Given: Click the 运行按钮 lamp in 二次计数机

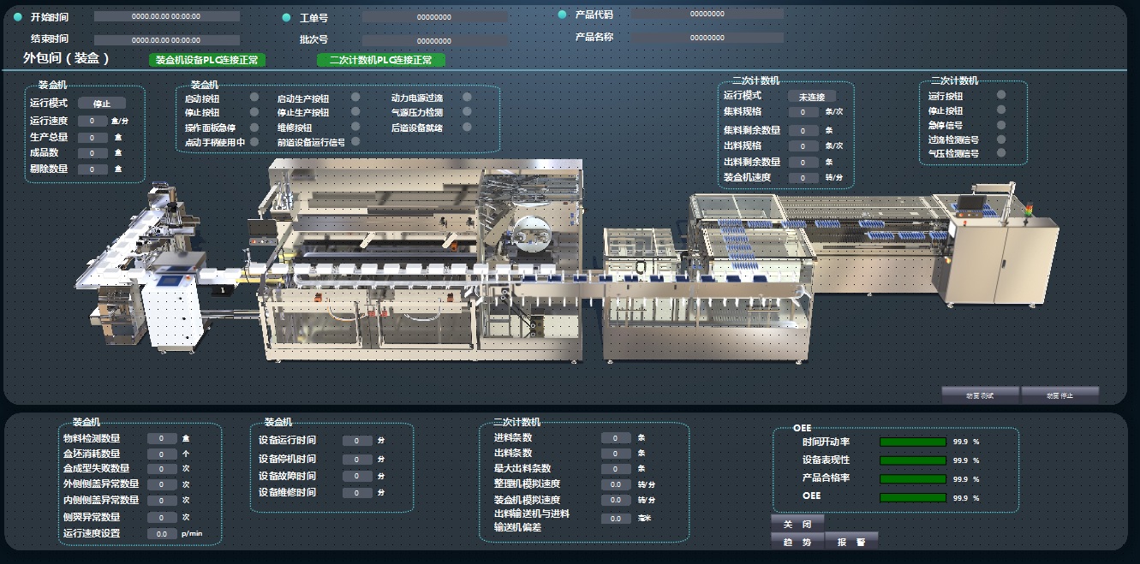Looking at the screenshot, I should (x=1001, y=95).
